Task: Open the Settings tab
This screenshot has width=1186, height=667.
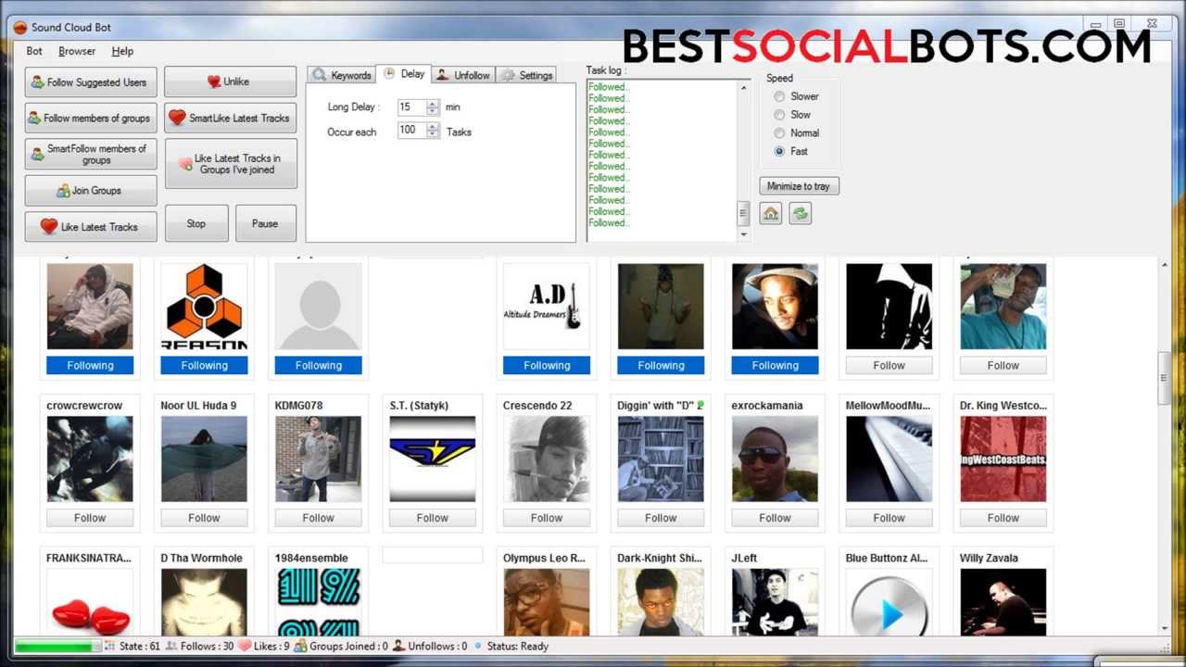Action: tap(526, 75)
